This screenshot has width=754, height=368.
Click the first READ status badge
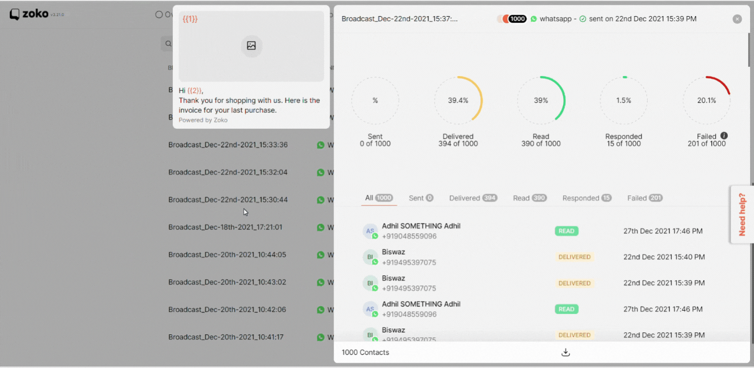pos(566,231)
